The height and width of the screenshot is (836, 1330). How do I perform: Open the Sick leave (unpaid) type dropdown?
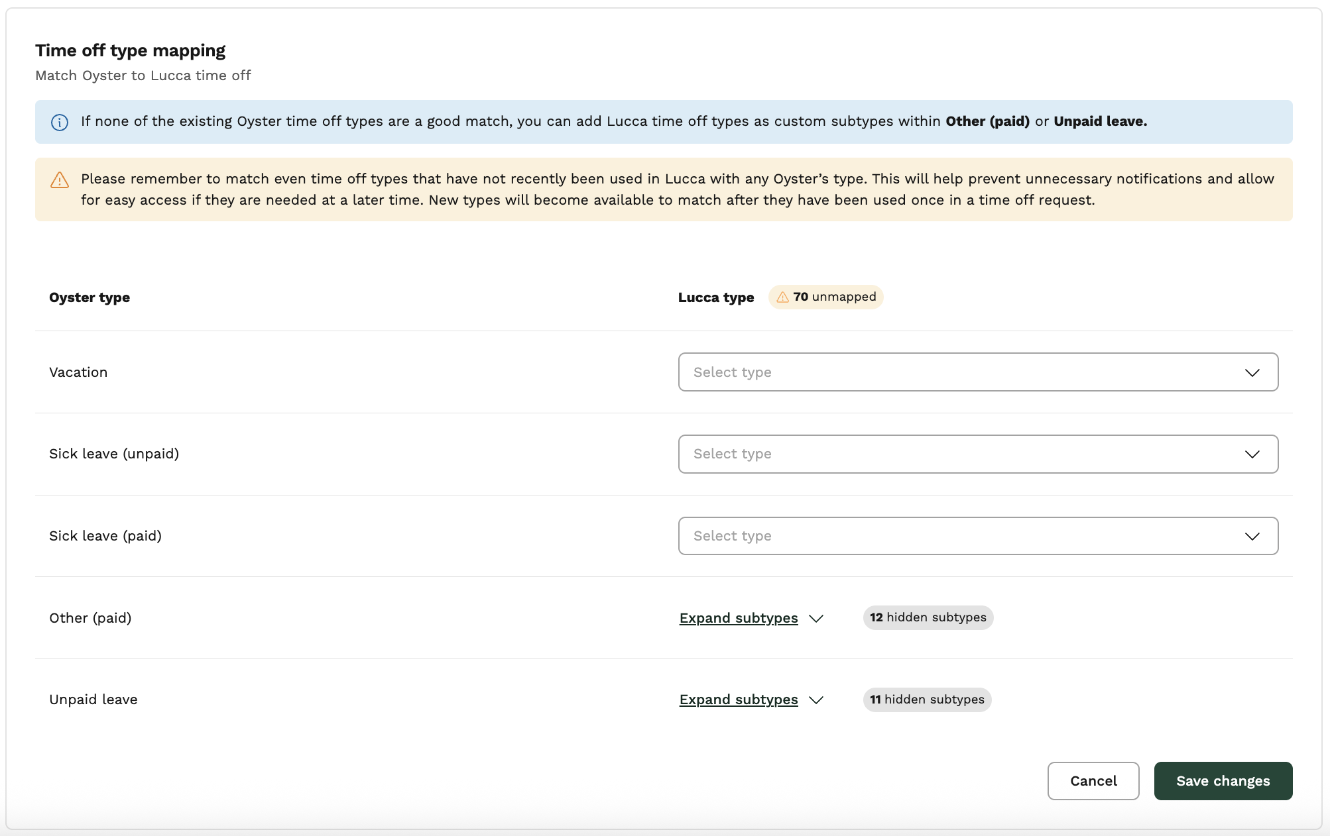click(978, 454)
